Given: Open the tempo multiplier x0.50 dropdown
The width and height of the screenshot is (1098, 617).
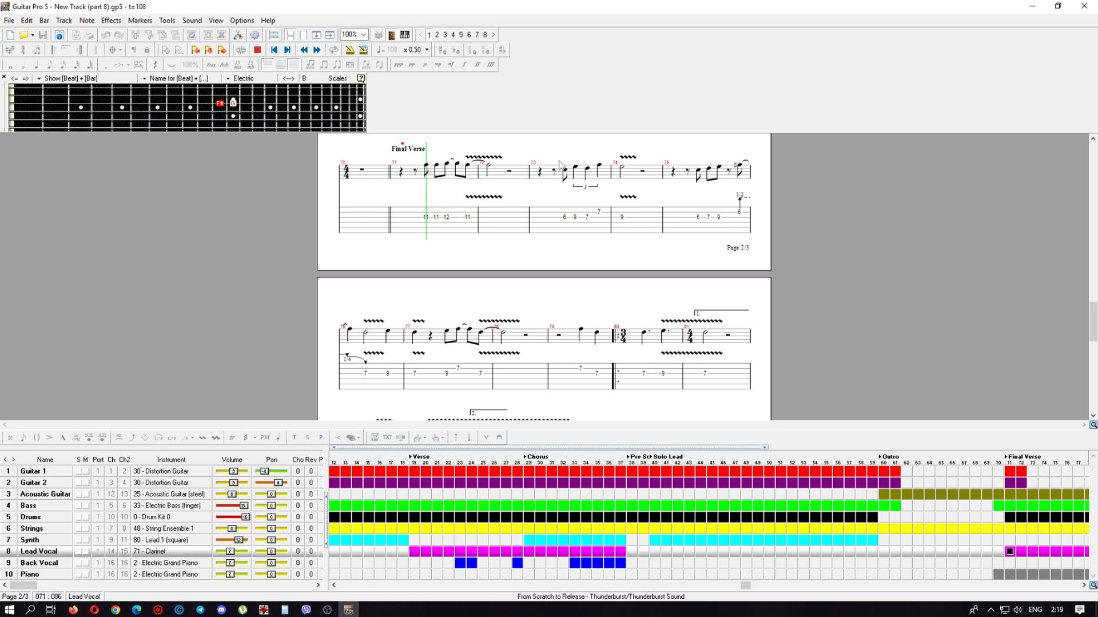Looking at the screenshot, I should tap(426, 50).
